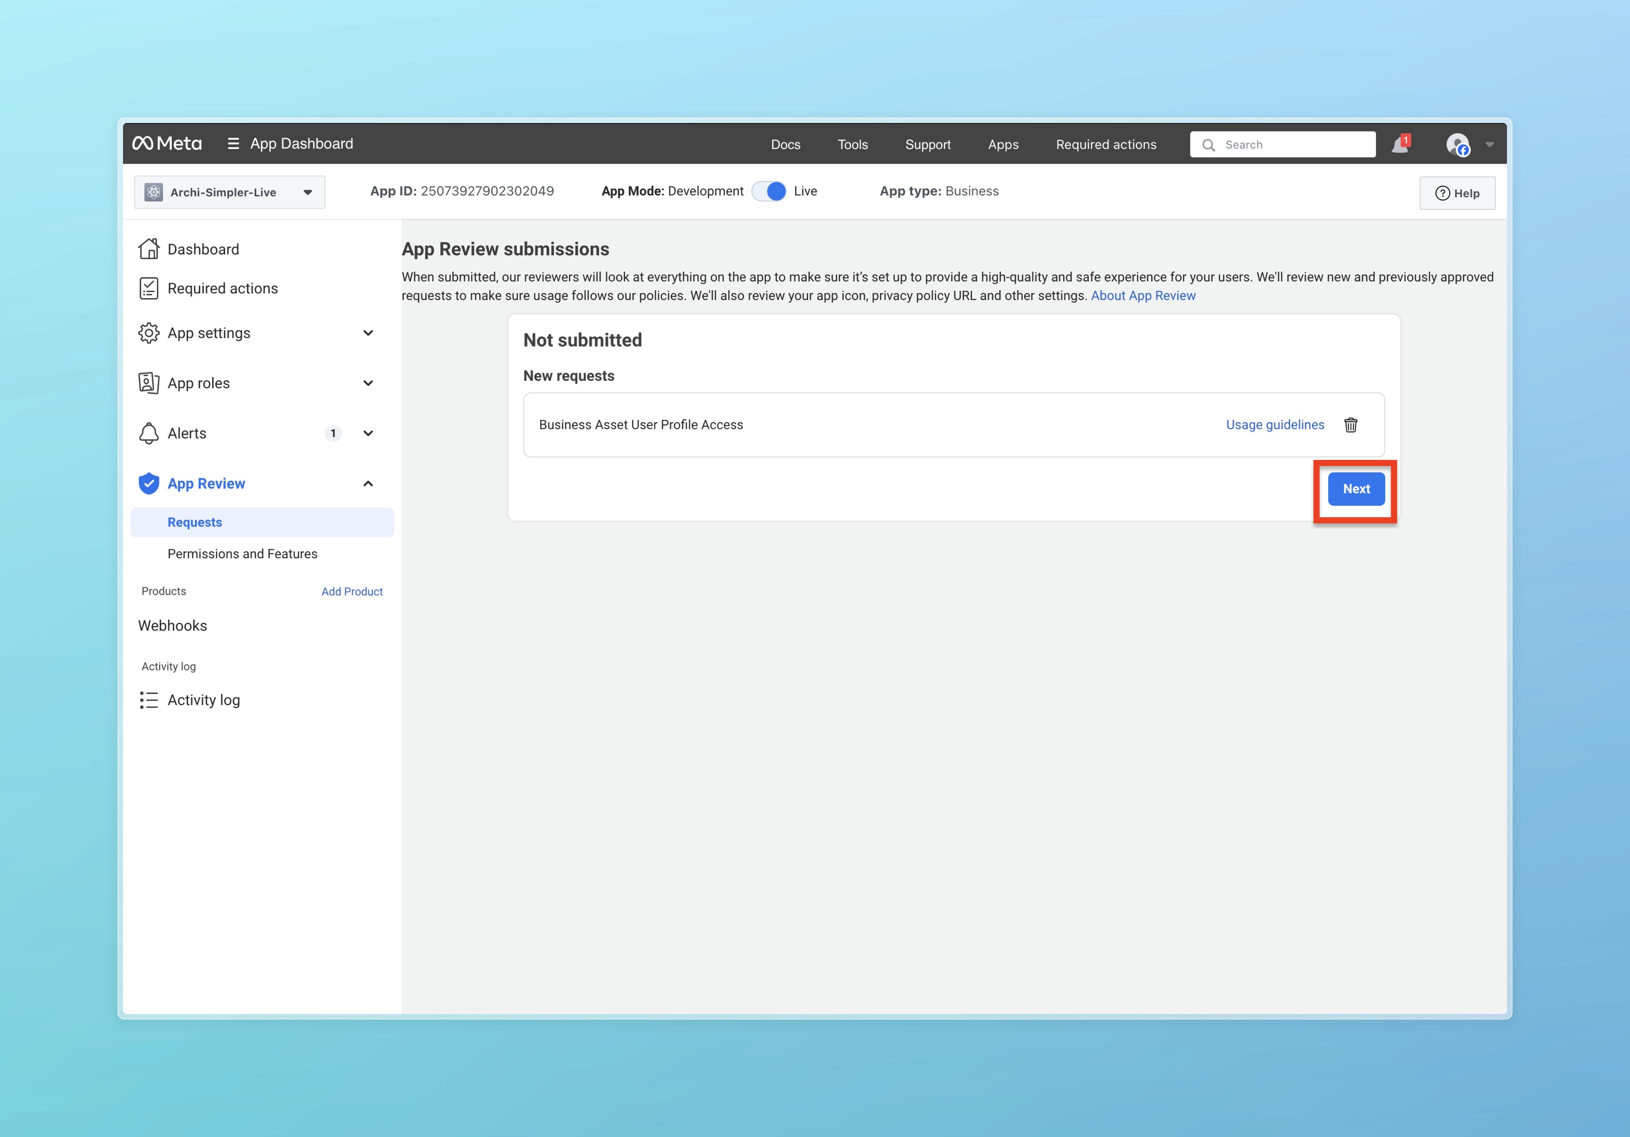Toggle App Mode between Development and Live
1630x1137 pixels.
click(769, 191)
